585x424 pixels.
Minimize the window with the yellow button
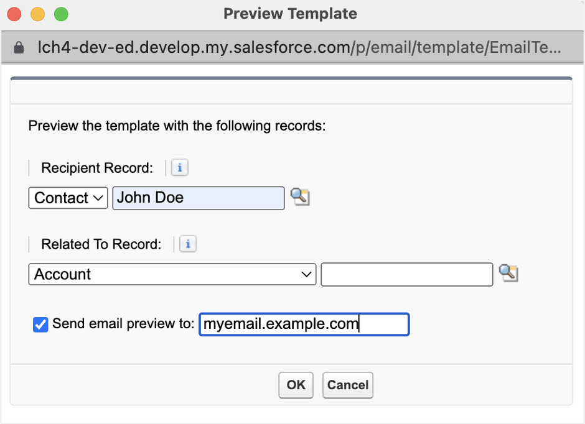(x=38, y=14)
